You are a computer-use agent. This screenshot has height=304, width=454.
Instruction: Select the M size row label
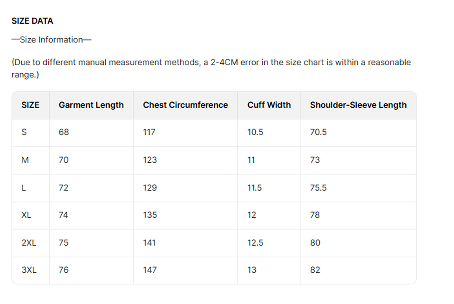coord(25,160)
